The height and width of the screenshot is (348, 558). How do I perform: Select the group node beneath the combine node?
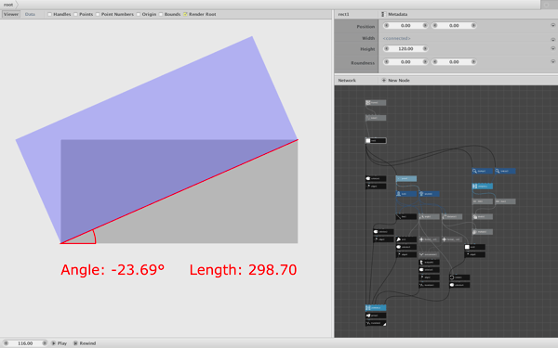click(376, 316)
